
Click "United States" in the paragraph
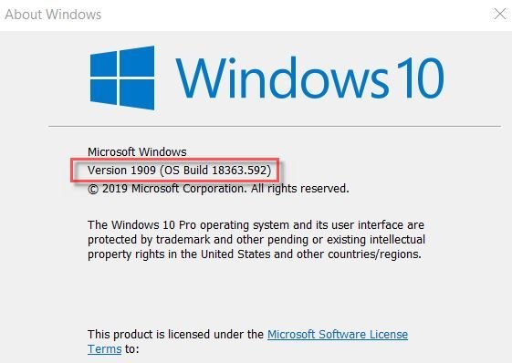point(235,254)
